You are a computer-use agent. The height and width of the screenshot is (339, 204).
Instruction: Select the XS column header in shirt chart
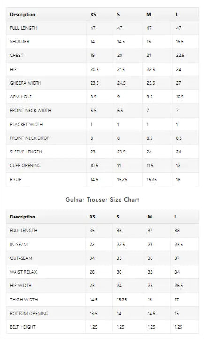pyautogui.click(x=93, y=15)
